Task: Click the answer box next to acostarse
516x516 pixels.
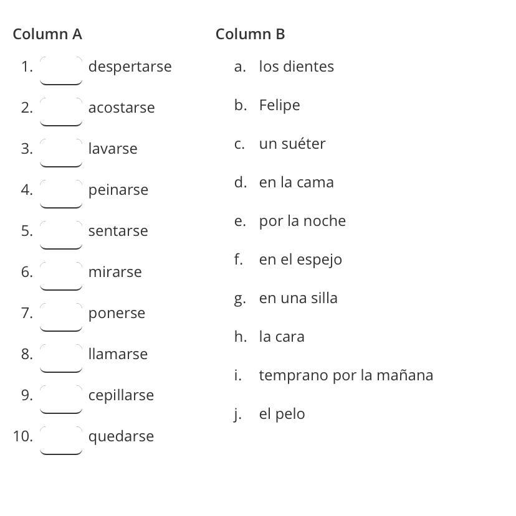Action: coord(61,111)
